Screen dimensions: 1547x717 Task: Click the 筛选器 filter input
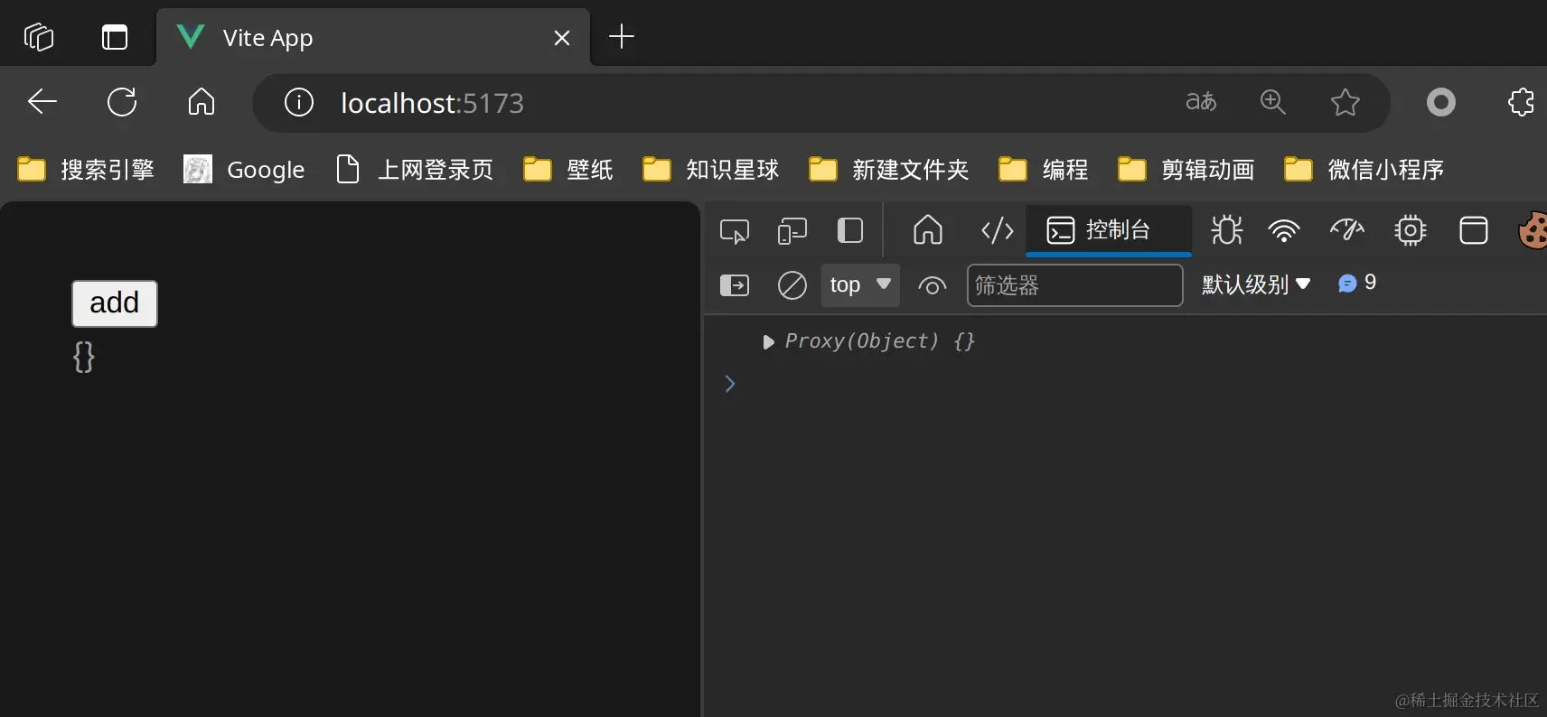1075,285
